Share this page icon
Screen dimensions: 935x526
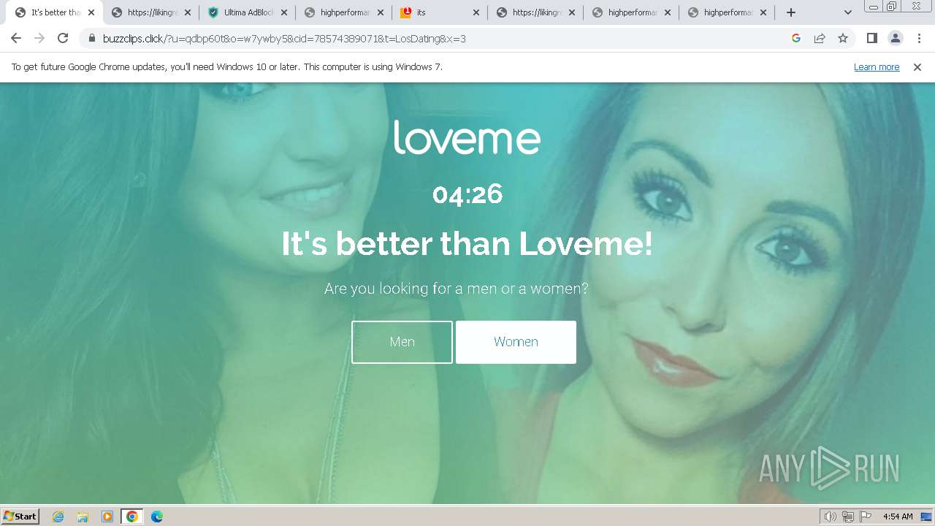click(820, 39)
